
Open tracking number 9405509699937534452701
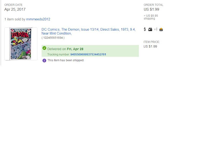tap(88, 55)
